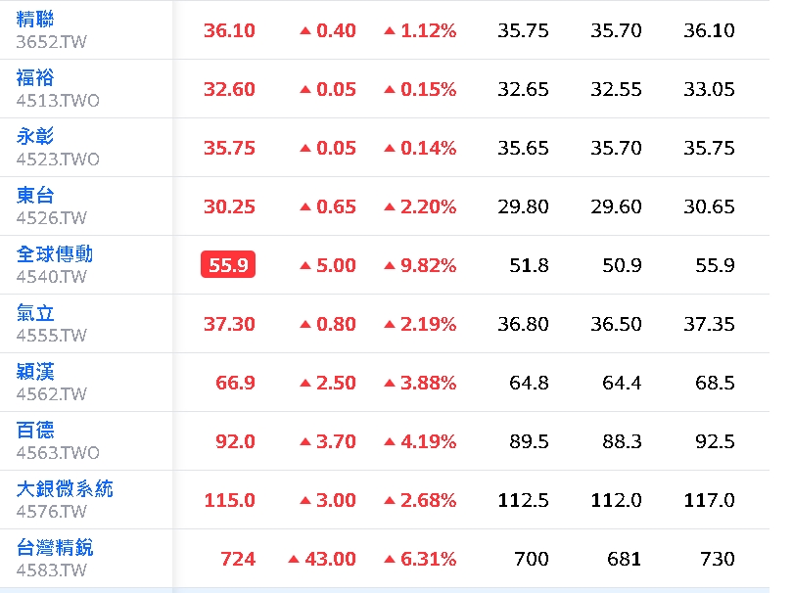Open the 氣立 4555.TW stock link
This screenshot has width=793, height=593.
(35, 313)
